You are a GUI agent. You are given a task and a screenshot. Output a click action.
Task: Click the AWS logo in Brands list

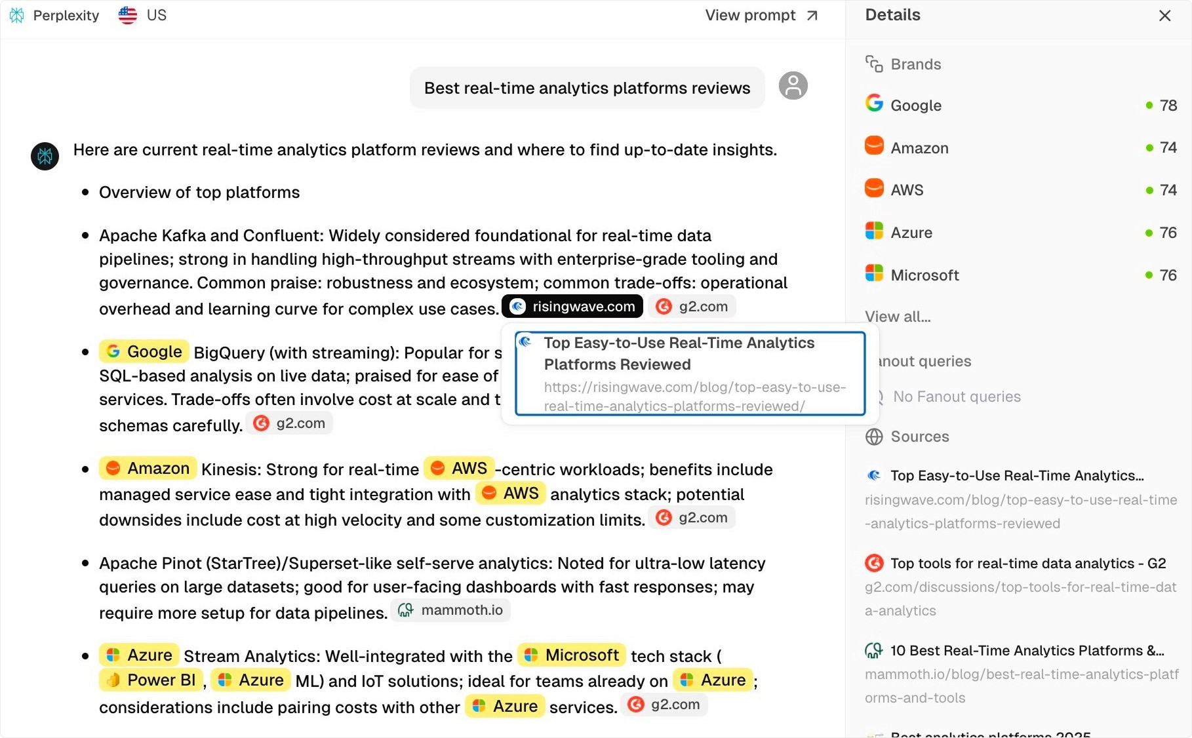coord(874,188)
